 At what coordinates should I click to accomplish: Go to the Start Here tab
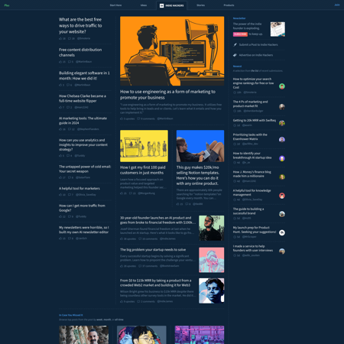tap(115, 5)
